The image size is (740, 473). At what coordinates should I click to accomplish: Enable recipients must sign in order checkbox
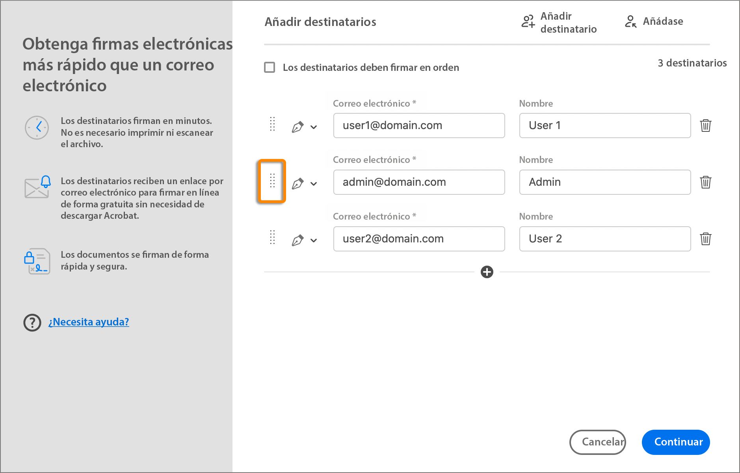270,67
